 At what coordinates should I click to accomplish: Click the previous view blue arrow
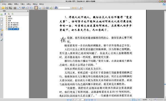pyautogui.click(x=92, y=100)
